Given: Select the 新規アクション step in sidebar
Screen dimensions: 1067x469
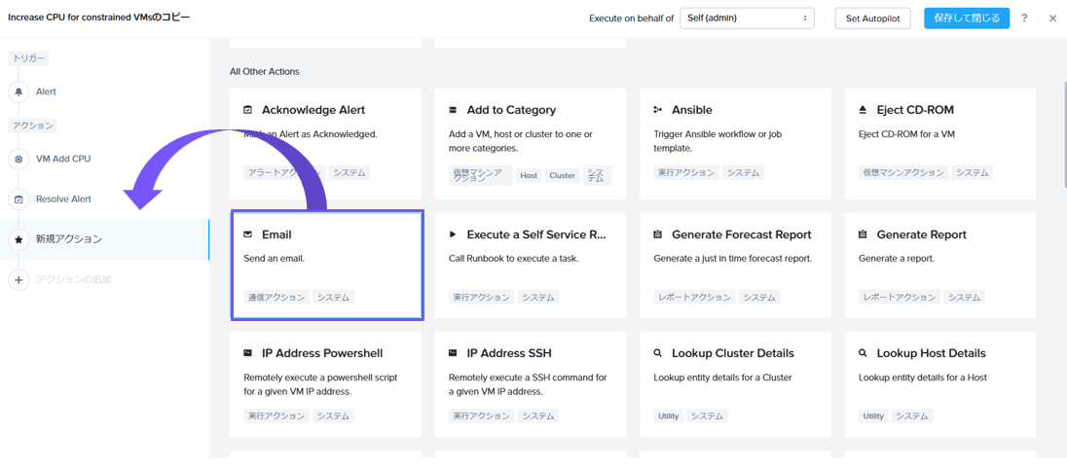Looking at the screenshot, I should coord(69,239).
